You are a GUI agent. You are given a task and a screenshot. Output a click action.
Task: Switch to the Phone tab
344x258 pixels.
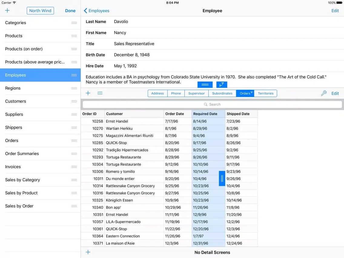[176, 93]
